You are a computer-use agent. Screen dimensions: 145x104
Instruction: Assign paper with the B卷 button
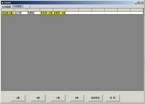click(x=38, y=98)
